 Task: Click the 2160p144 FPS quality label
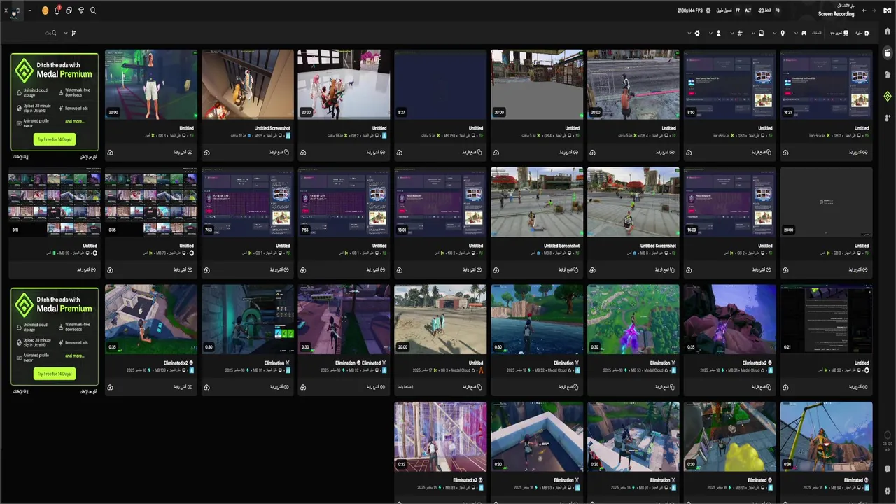pos(689,10)
